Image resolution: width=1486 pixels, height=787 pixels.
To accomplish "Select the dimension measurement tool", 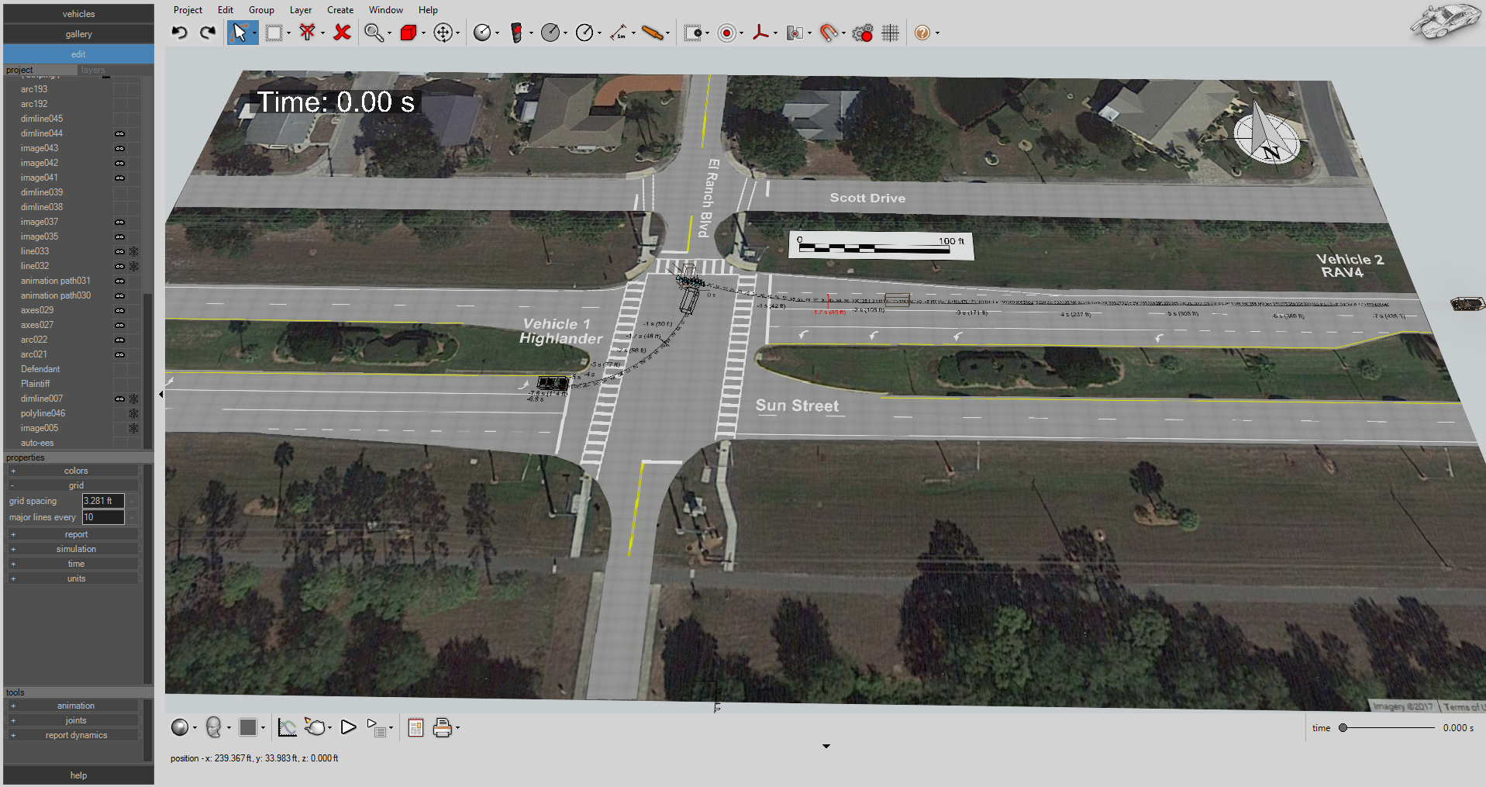I will pos(619,33).
